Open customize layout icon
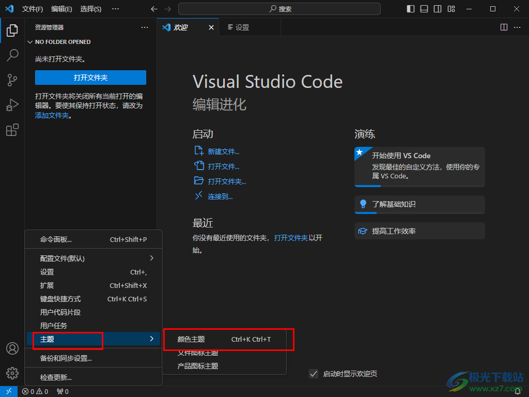 point(451,9)
